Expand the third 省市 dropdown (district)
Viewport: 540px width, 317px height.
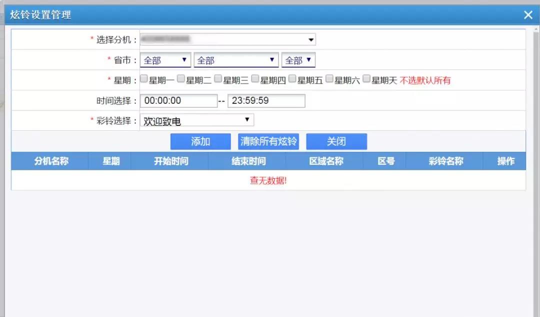click(298, 60)
